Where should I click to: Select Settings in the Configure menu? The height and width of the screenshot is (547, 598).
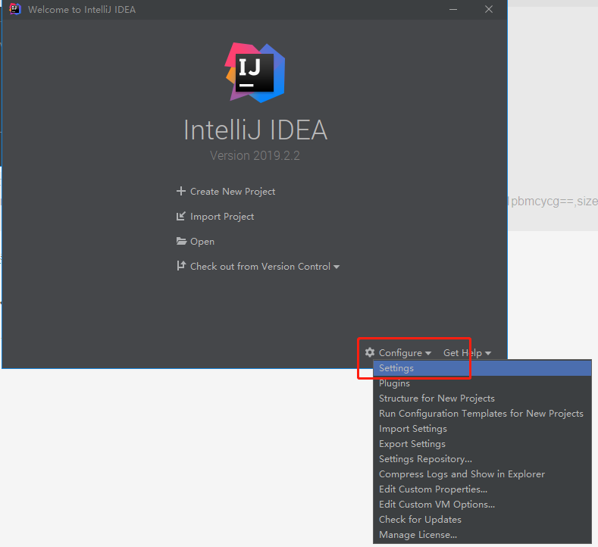coord(482,368)
